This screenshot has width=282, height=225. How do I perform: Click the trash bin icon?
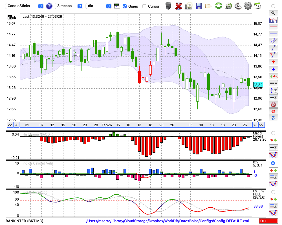point(168,6)
